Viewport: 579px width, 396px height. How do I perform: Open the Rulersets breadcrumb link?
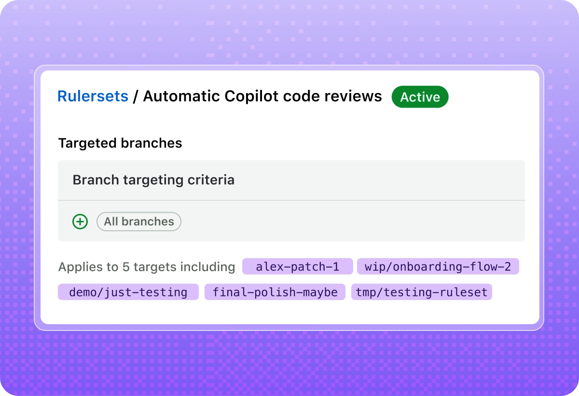(93, 96)
